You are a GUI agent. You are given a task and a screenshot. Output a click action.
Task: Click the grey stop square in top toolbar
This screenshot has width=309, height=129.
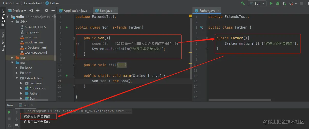(x=302, y=3)
